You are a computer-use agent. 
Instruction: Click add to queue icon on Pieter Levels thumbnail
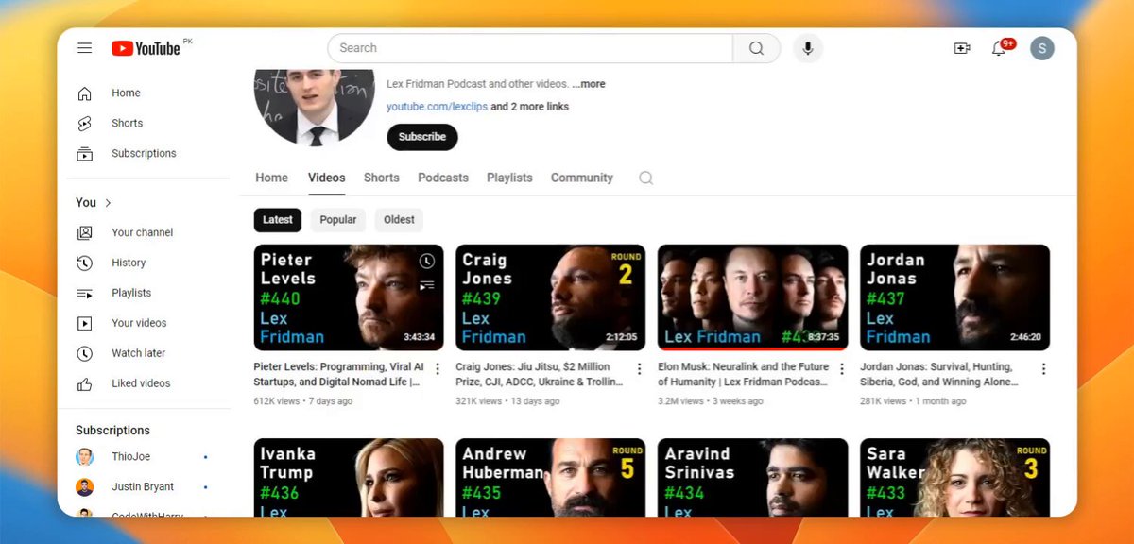click(427, 284)
